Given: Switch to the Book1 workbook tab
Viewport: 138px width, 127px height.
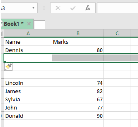Looking at the screenshot, I should click(x=14, y=24).
